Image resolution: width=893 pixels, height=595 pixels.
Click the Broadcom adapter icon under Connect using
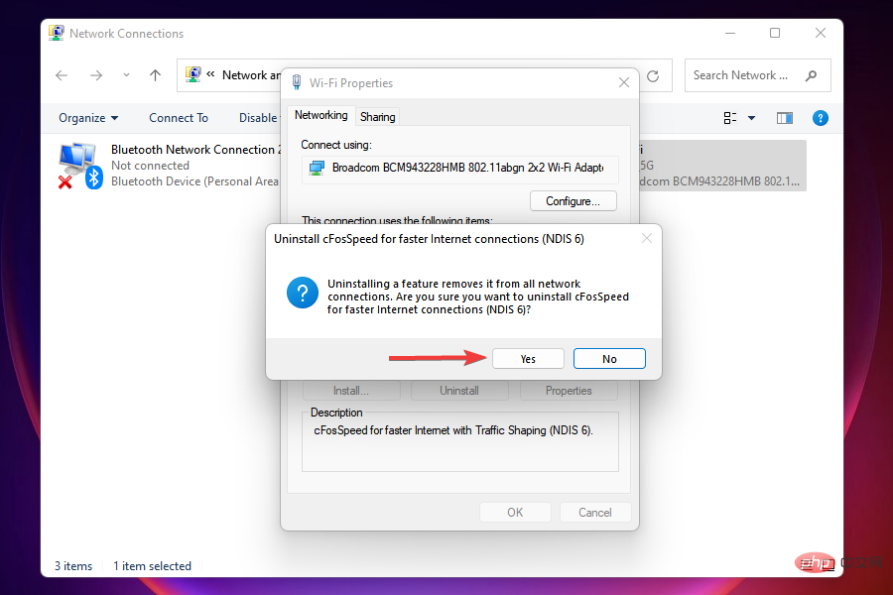318,169
